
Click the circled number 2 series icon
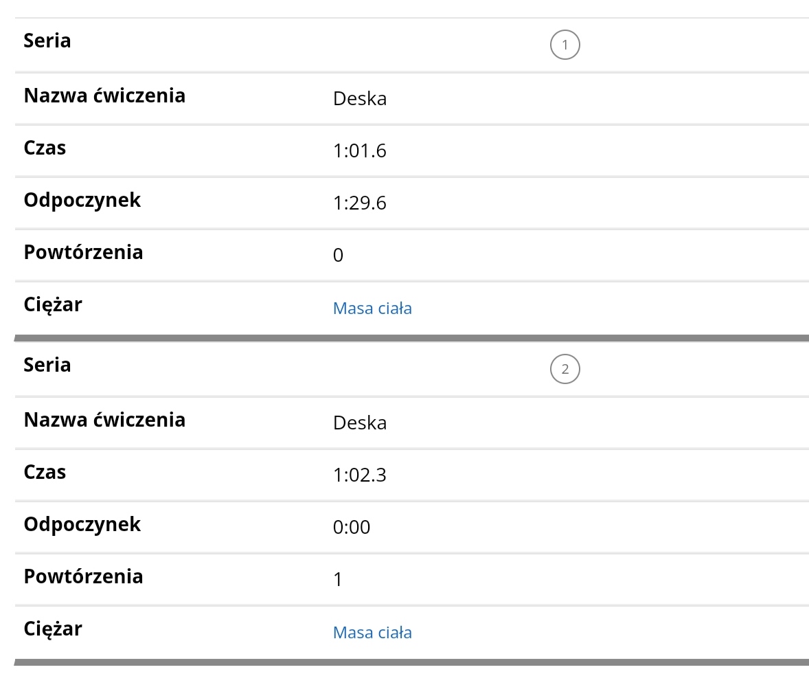click(x=565, y=370)
